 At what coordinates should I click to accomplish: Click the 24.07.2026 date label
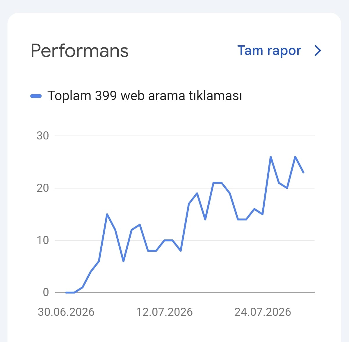pyautogui.click(x=263, y=312)
